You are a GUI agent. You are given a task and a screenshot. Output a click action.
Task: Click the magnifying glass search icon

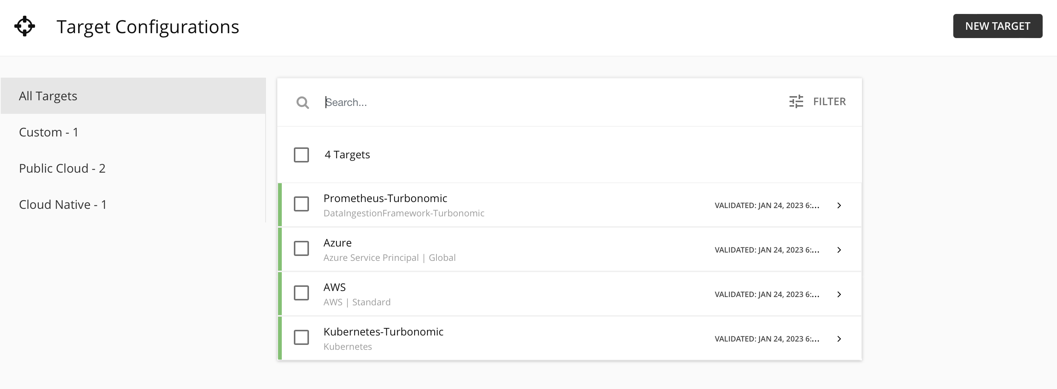pos(303,103)
